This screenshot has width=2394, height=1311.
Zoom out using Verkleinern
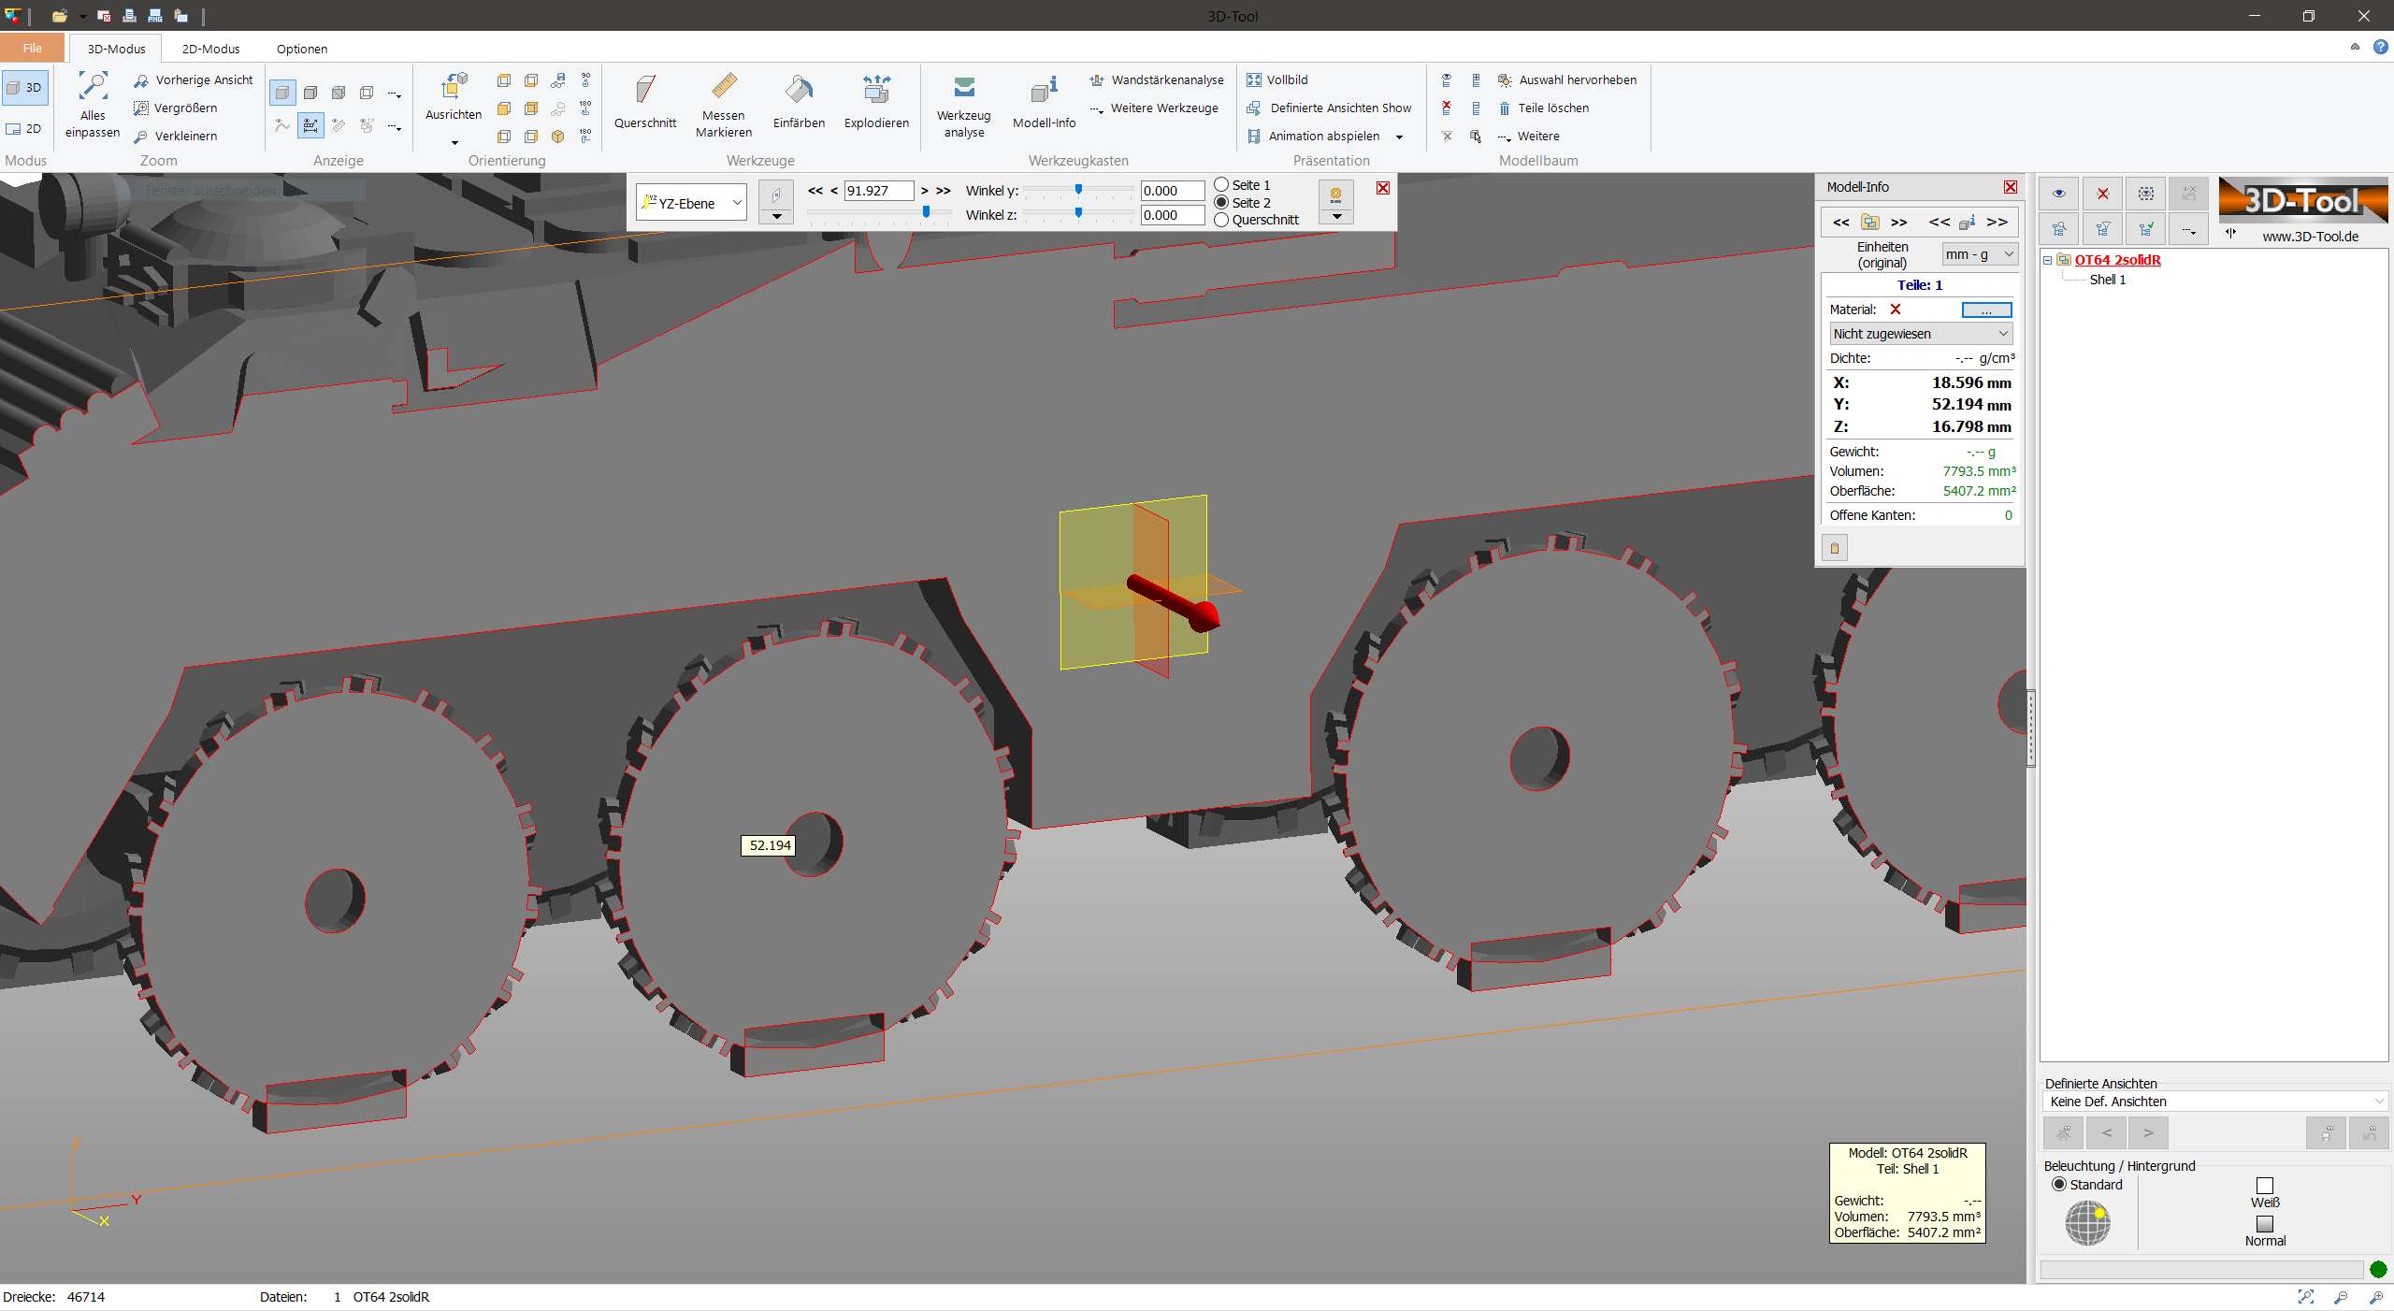176,137
